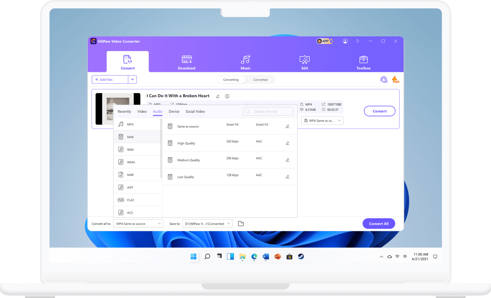Open the Music tab

point(245,62)
